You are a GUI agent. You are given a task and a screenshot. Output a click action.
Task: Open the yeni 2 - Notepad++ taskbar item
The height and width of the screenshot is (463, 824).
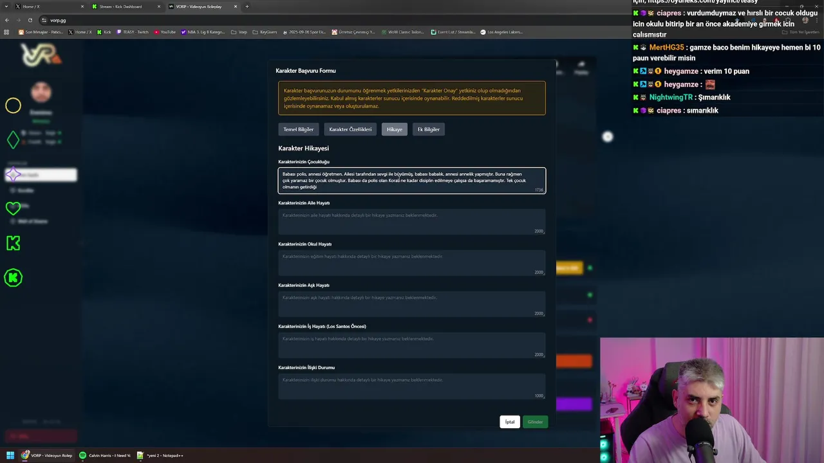161,455
